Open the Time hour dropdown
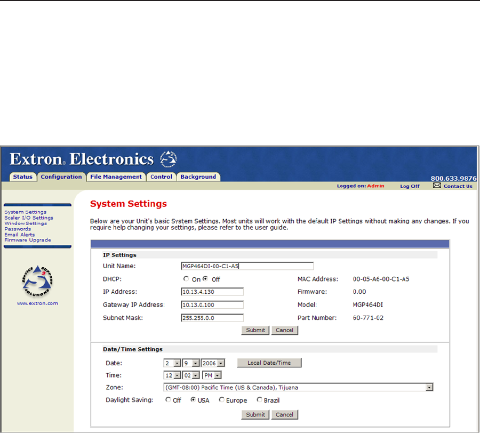 click(x=172, y=375)
